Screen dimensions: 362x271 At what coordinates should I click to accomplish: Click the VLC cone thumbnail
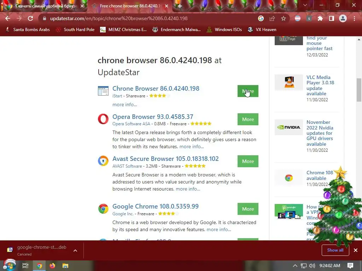(289, 82)
